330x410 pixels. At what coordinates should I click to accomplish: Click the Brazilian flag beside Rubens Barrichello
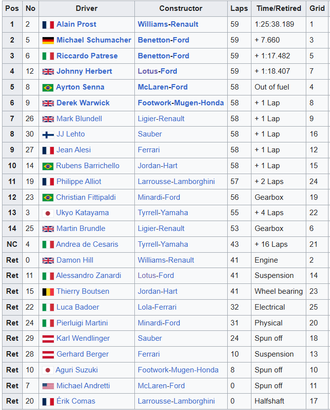[x=48, y=166]
